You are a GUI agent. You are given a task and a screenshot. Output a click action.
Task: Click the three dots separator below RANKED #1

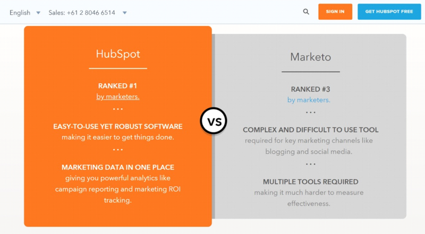tap(118, 109)
